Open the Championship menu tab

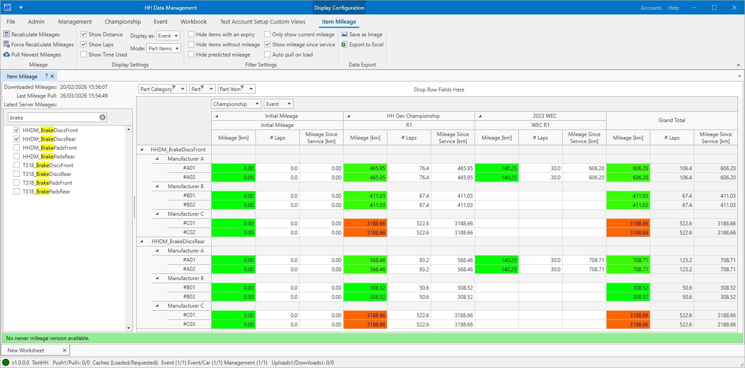[x=123, y=21]
